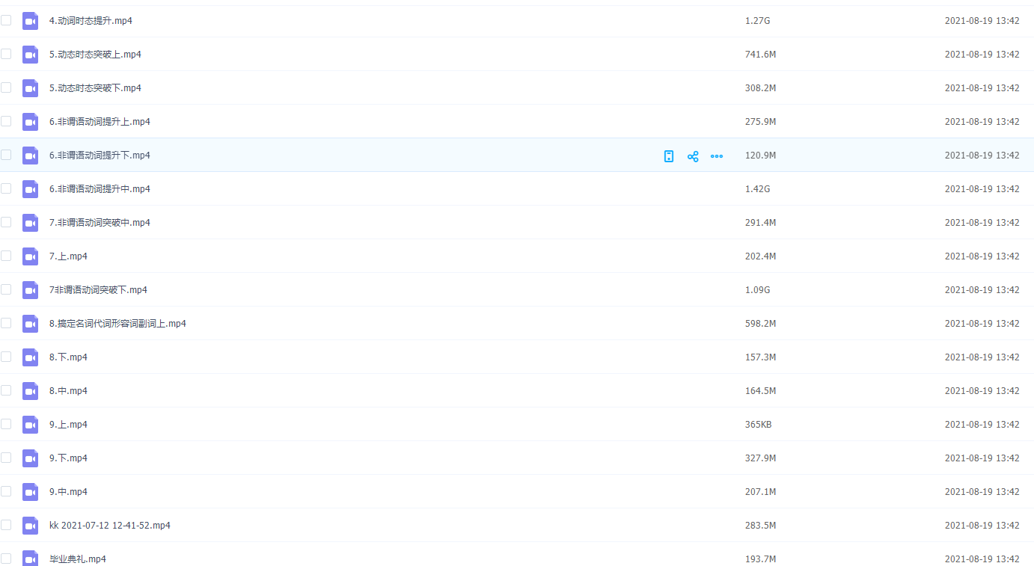The height and width of the screenshot is (566, 1034).
Task: Click file name 5.动态时态突破下.mp4
Action: (95, 88)
